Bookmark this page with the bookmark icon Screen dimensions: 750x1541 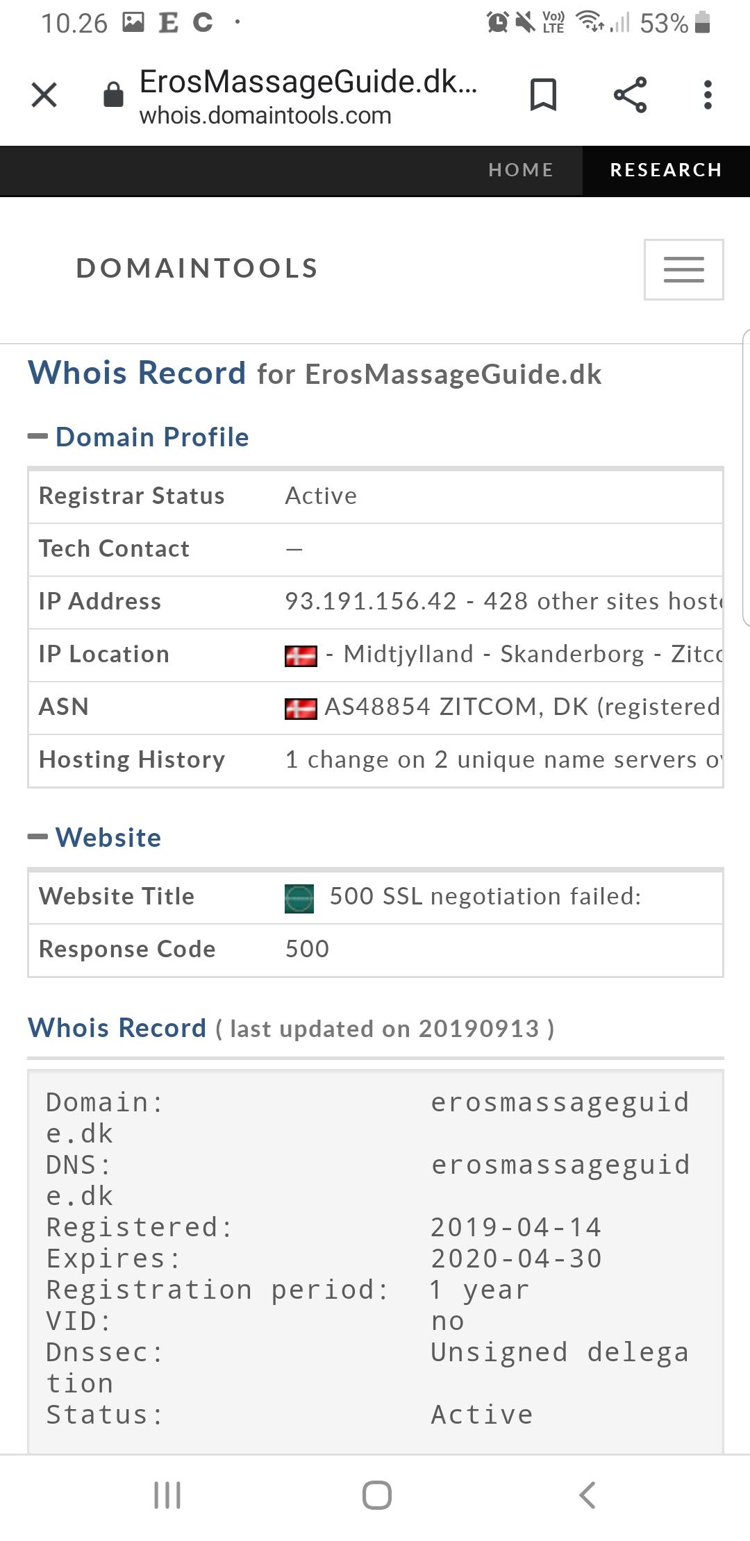pyautogui.click(x=543, y=94)
